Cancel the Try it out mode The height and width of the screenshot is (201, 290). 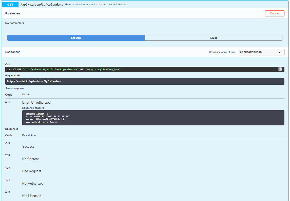275,13
